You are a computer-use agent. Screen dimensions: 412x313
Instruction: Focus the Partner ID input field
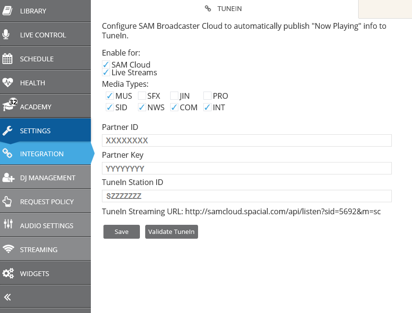[x=247, y=140]
